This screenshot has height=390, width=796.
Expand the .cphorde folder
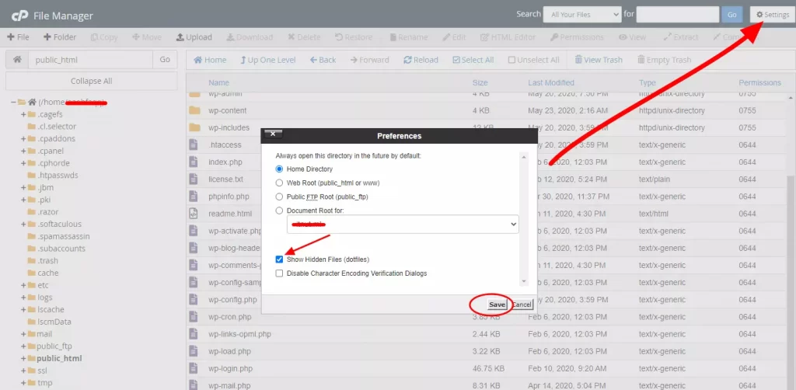click(x=23, y=163)
